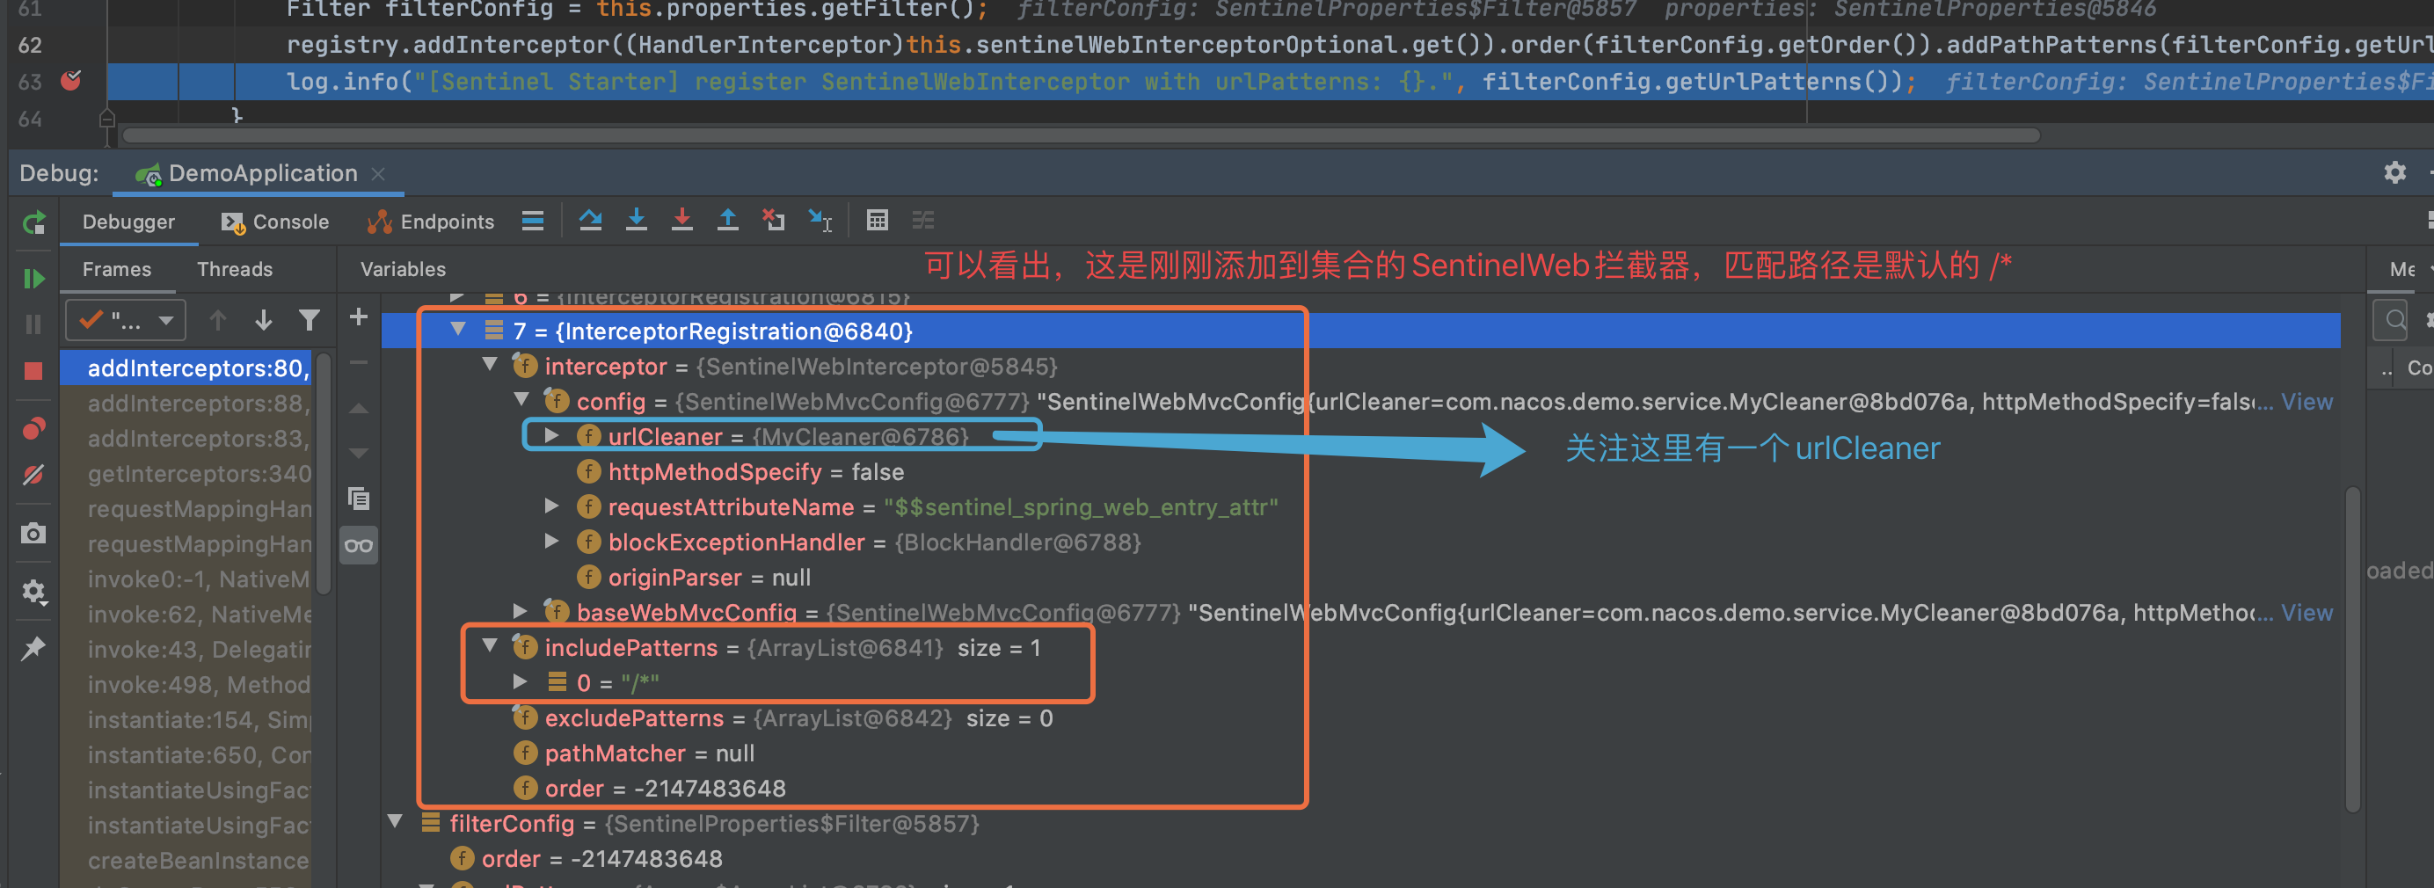Click View link on baseWebMvcConfig row

point(2306,612)
